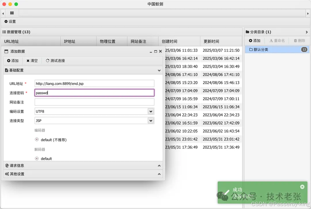Expand the 其他设置 section
This screenshot has height=209, width=311.
click(159, 174)
